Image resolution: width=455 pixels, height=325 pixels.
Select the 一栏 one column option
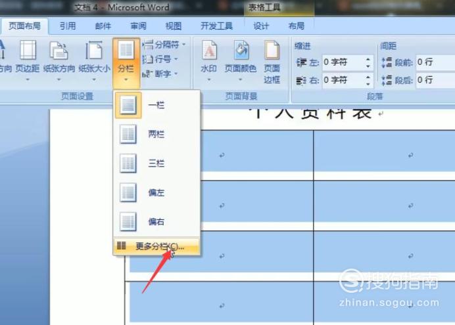click(157, 105)
